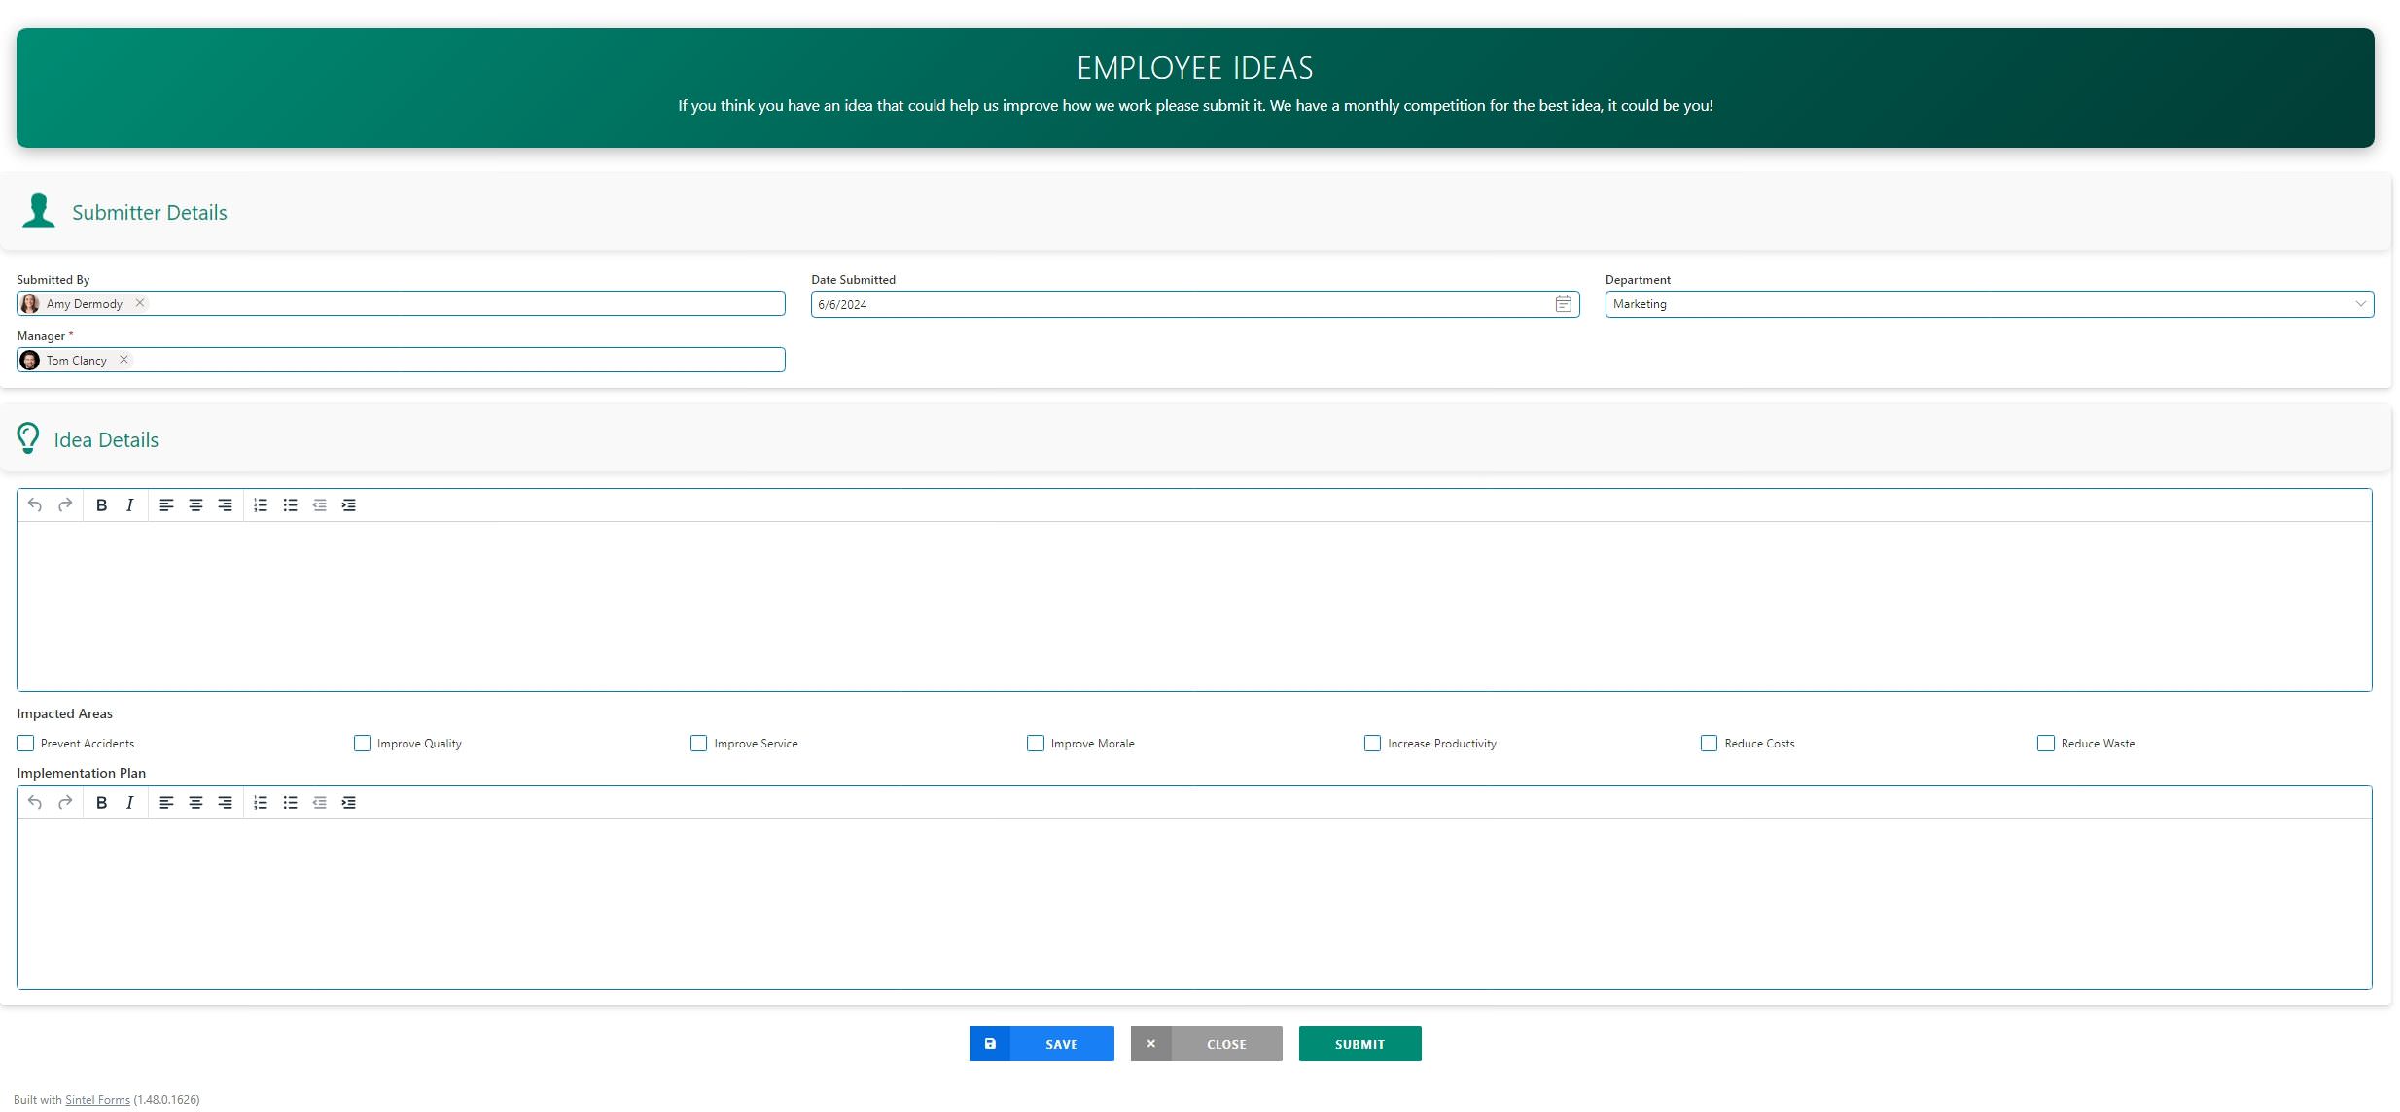The height and width of the screenshot is (1112, 2400).
Task: Click Bold in Idea Details editor toolbar
Action: (x=101, y=505)
